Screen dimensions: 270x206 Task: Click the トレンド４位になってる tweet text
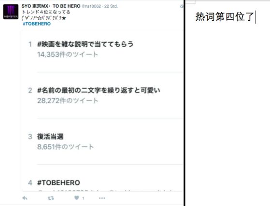pos(46,12)
